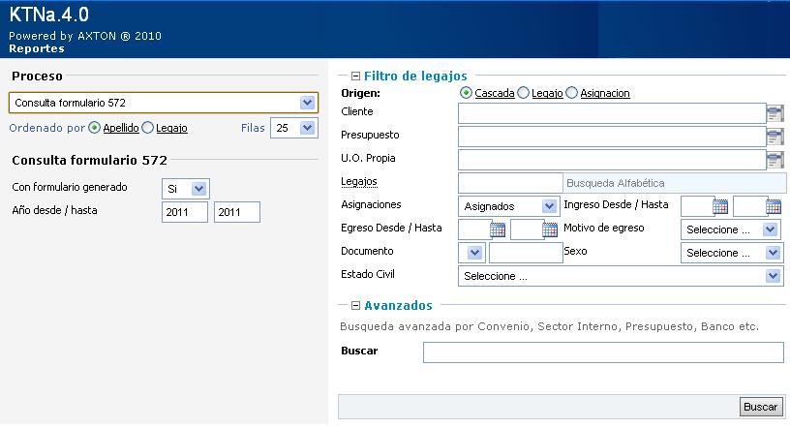
Task: Open calendar for Ingreso Hasta date
Action: (x=774, y=206)
